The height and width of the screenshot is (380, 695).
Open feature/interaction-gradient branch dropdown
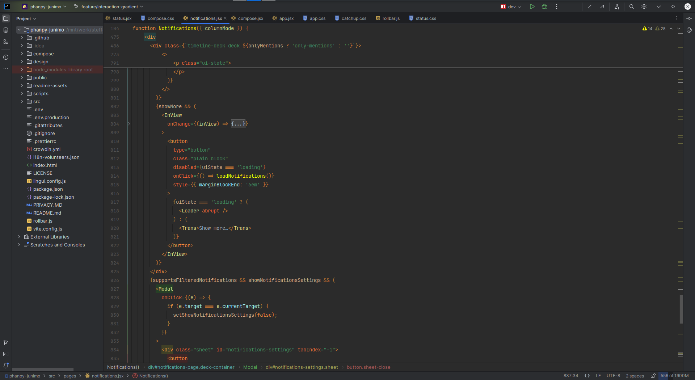point(109,7)
